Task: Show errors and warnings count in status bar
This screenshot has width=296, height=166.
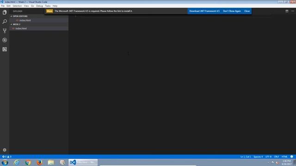Action: [7, 157]
